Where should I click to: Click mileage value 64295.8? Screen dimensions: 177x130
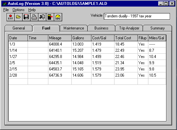click(60, 57)
